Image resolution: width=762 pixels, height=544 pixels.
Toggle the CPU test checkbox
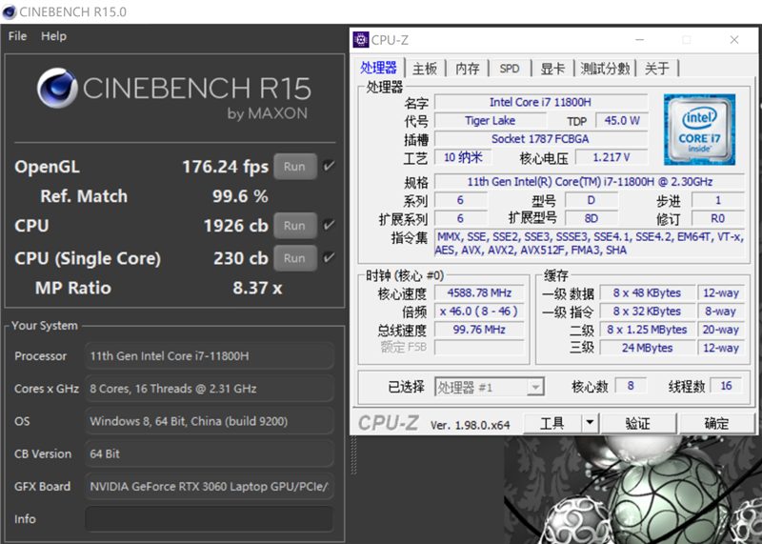click(329, 225)
